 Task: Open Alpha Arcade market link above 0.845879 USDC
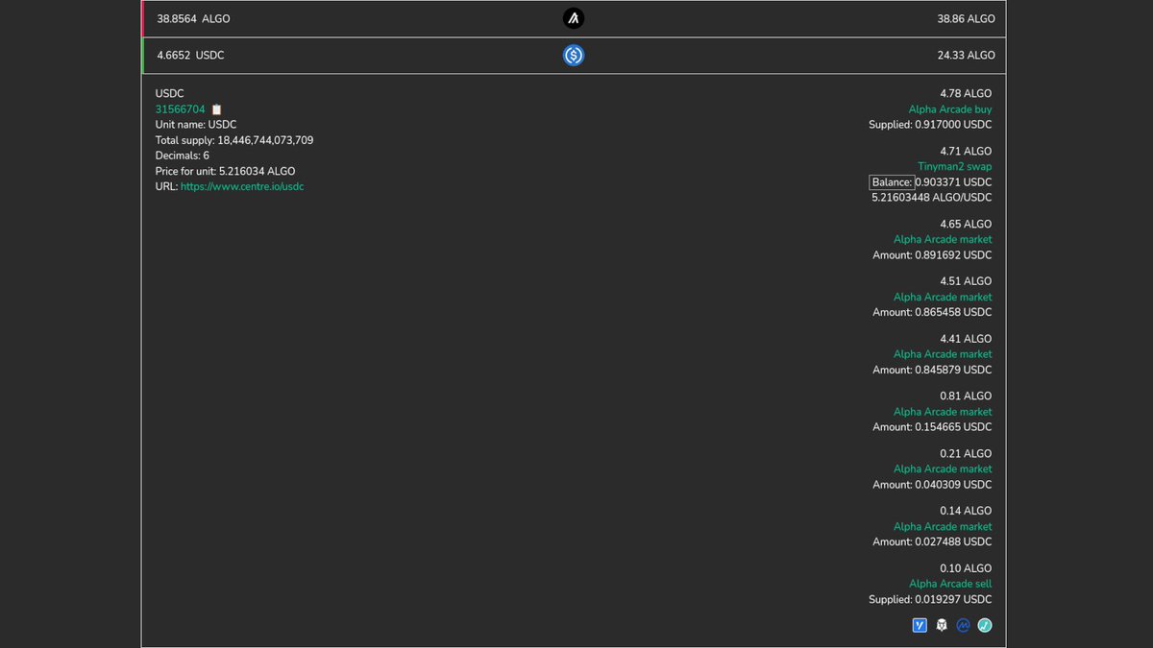(x=943, y=354)
